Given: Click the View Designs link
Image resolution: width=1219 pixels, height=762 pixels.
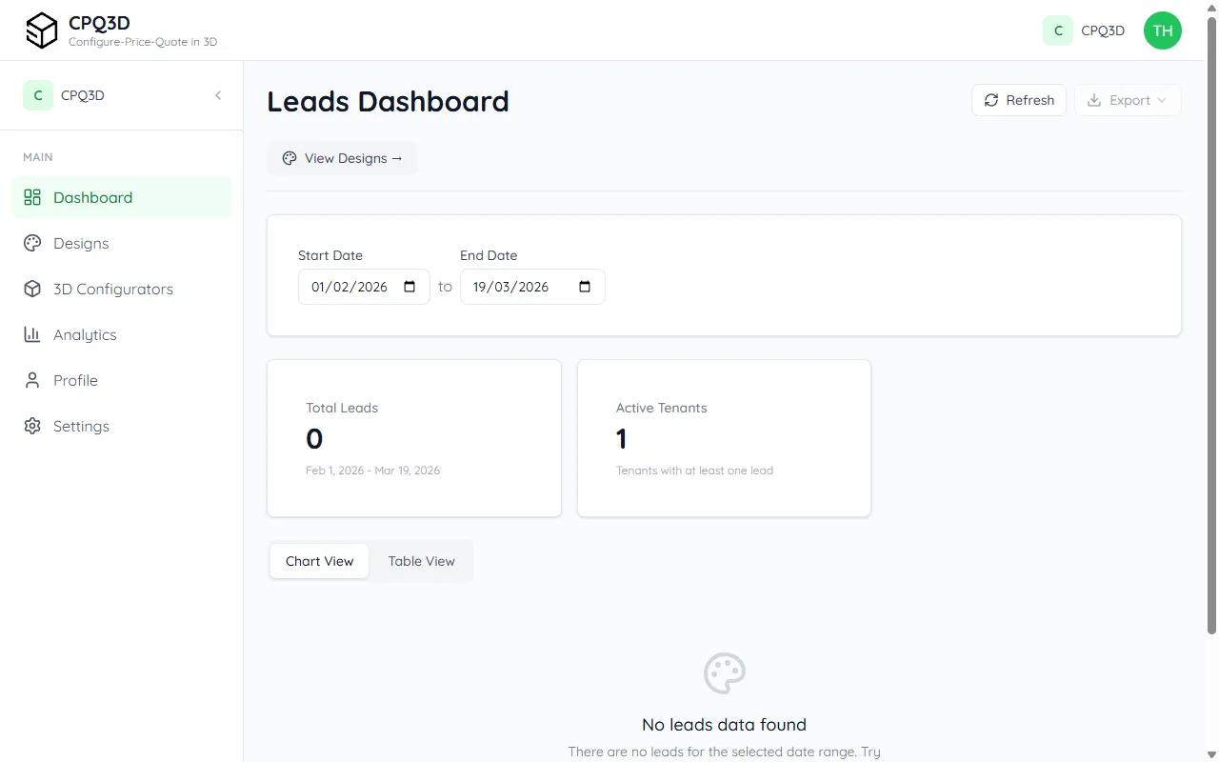Looking at the screenshot, I should pos(342,158).
